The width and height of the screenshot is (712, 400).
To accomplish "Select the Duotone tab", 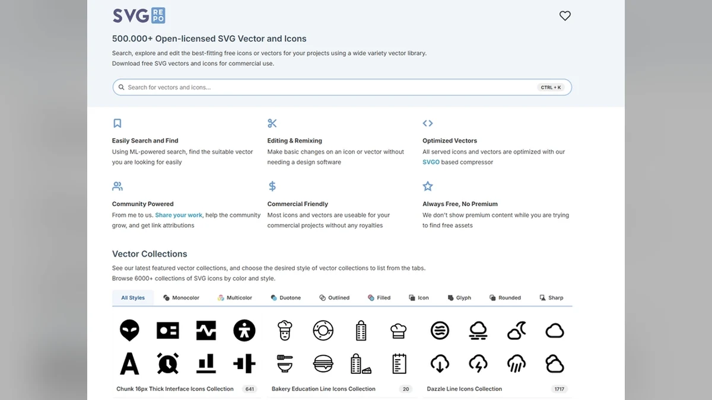I will click(285, 297).
